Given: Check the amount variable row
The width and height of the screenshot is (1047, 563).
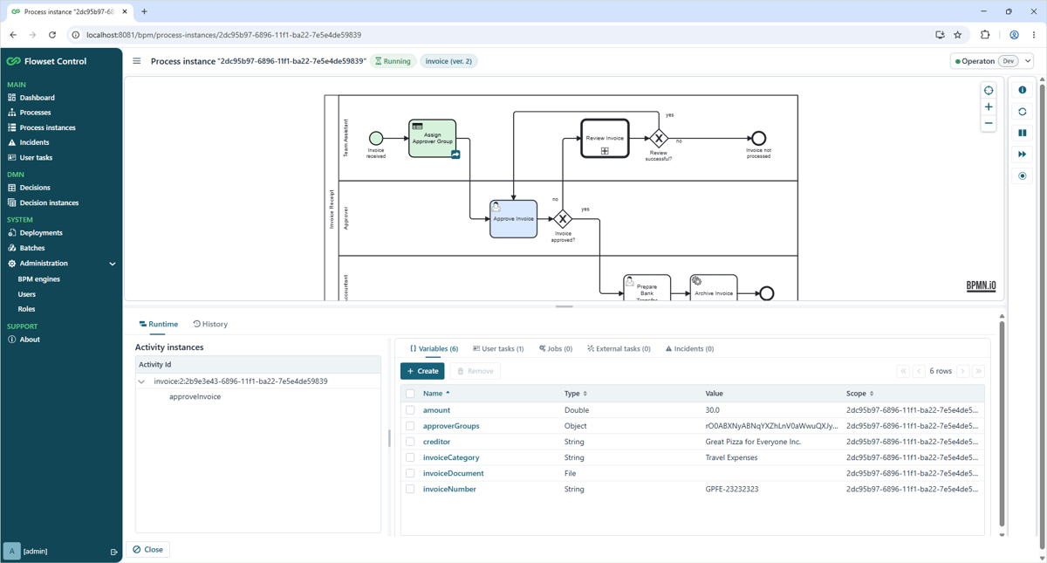Looking at the screenshot, I should [410, 410].
